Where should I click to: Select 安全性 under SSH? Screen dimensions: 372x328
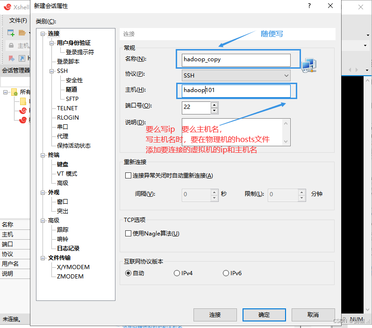pyautogui.click(x=74, y=80)
